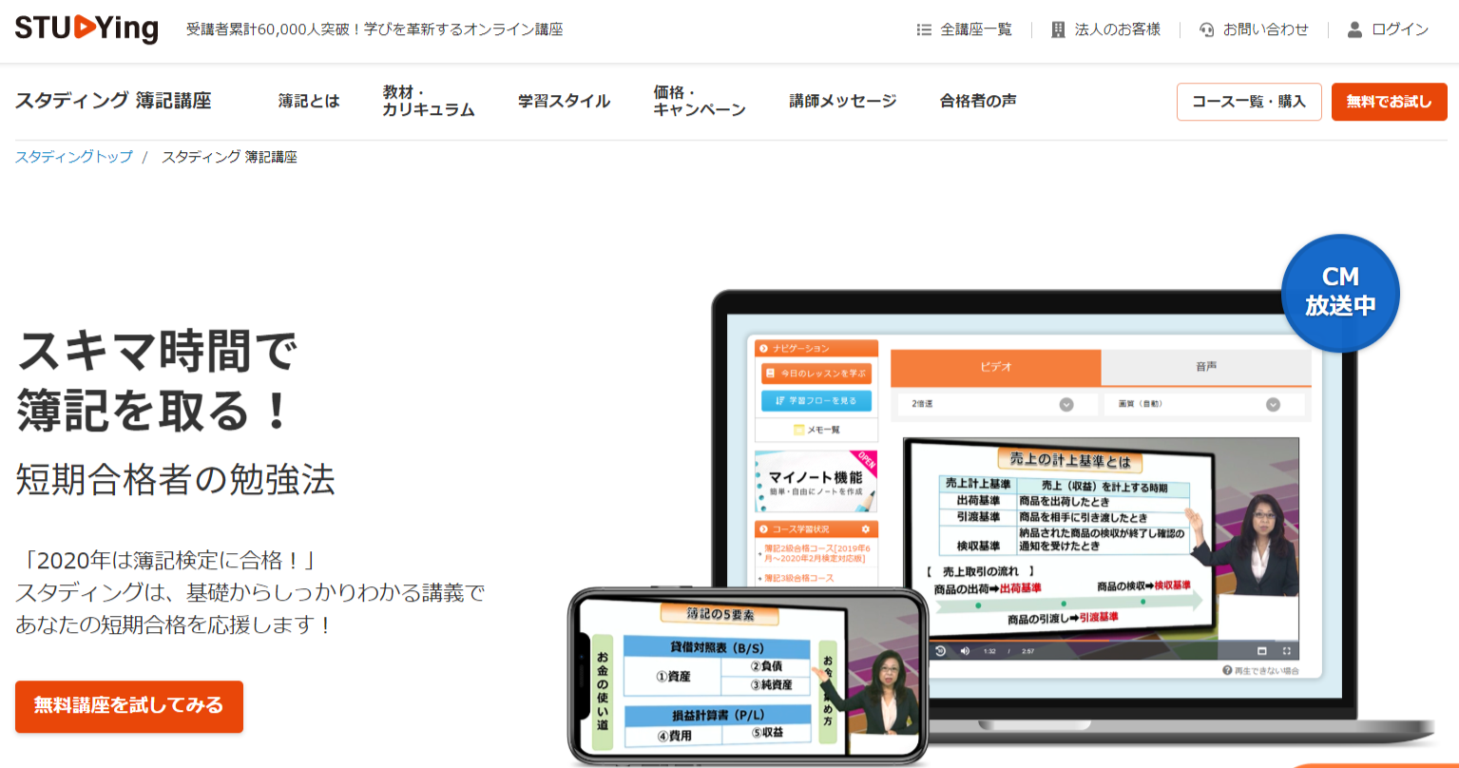The image size is (1459, 768).
Task: Select the 音声 tab in laptop
Action: (1206, 367)
